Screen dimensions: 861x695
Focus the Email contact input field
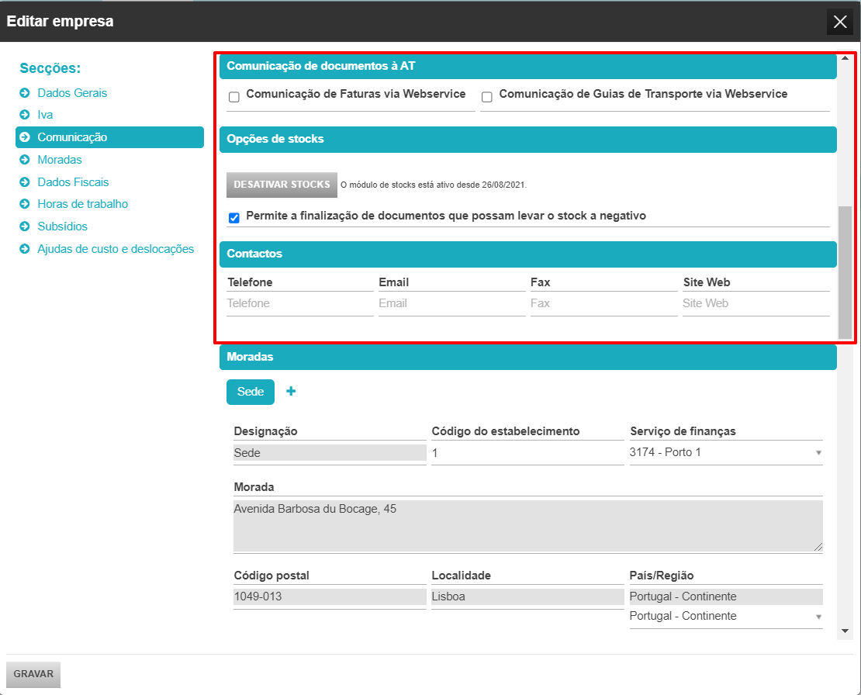tap(452, 303)
